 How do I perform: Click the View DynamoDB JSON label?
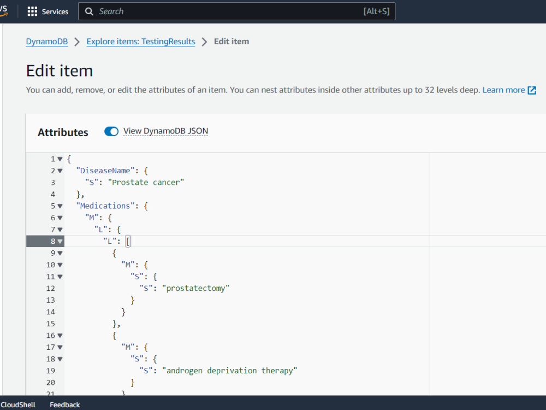pos(166,131)
